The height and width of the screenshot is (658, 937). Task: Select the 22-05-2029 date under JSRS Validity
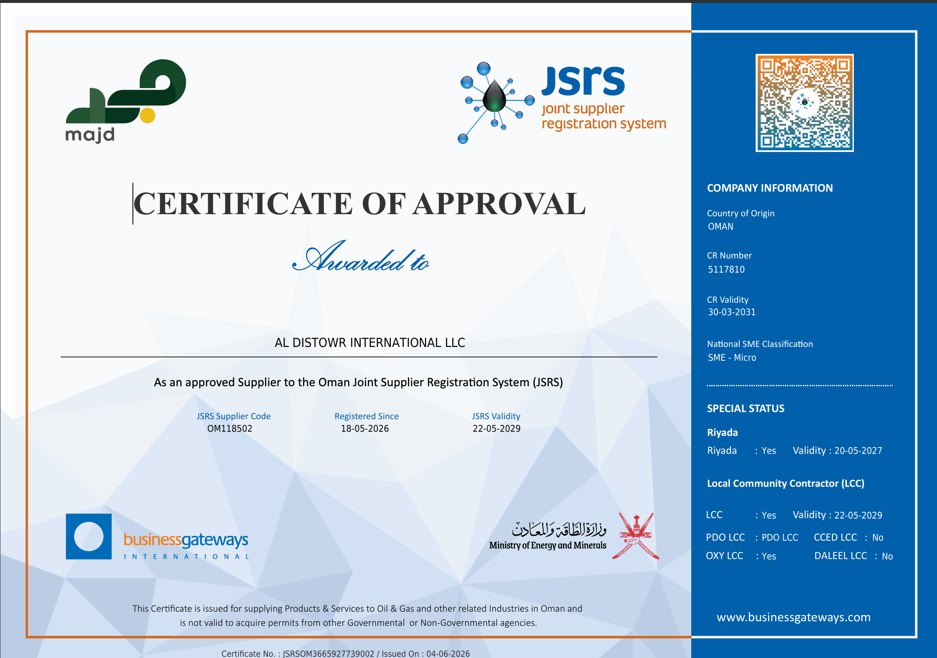[497, 429]
